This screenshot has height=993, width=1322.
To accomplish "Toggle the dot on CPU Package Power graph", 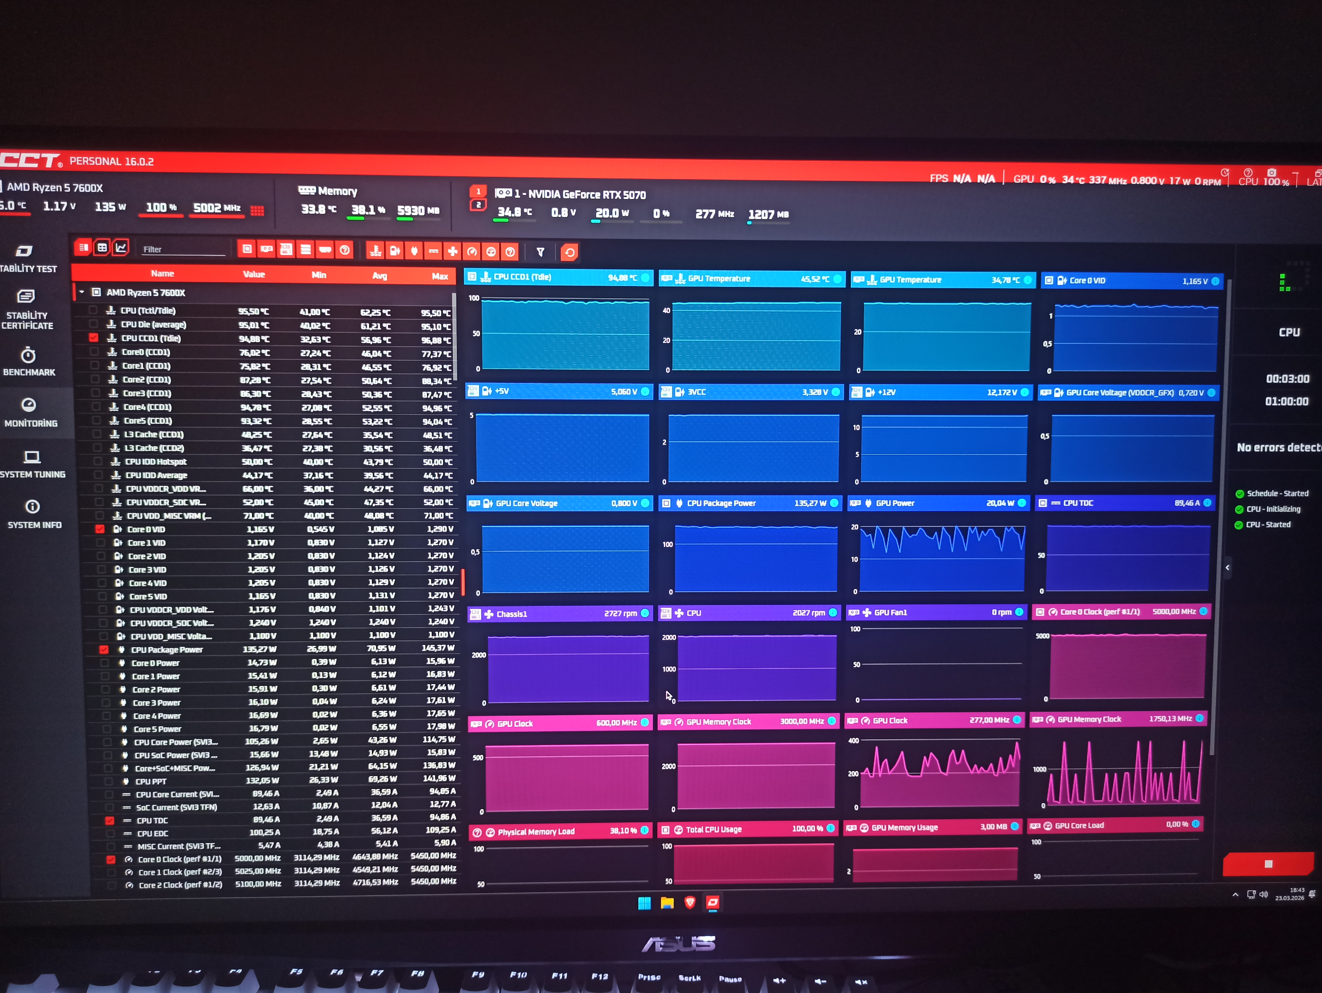I will tap(833, 503).
